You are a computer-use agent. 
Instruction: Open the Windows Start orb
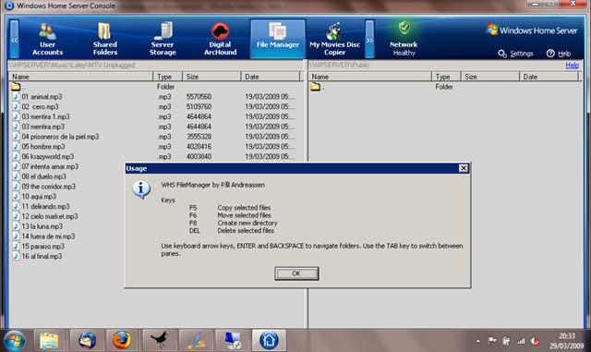pos(15,341)
